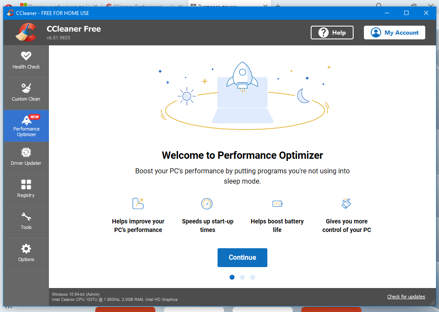Click the Check for updates link
The image size is (439, 312).
coord(406,297)
